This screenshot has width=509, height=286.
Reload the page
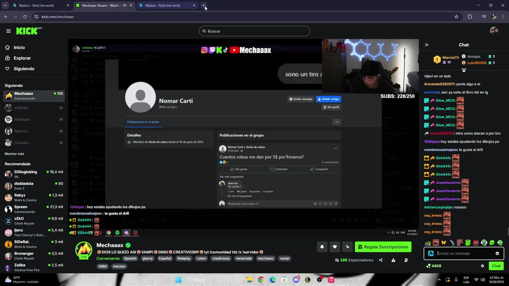(25, 17)
